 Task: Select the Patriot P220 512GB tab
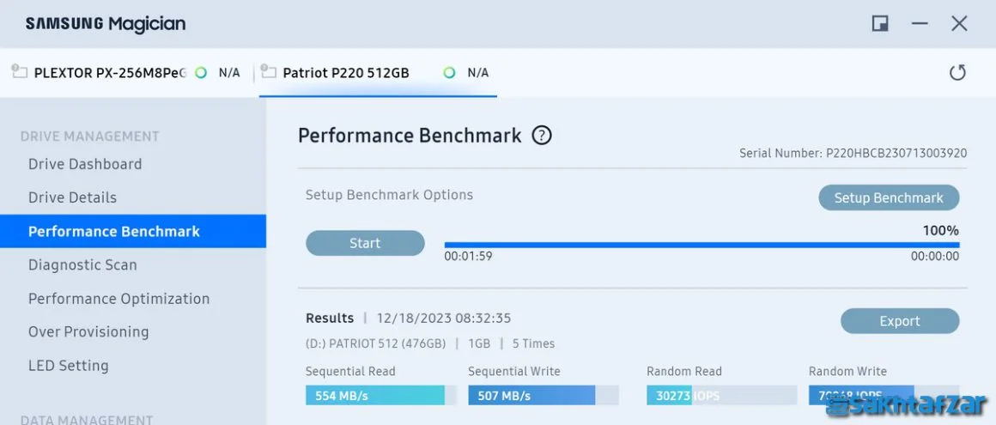click(378, 72)
